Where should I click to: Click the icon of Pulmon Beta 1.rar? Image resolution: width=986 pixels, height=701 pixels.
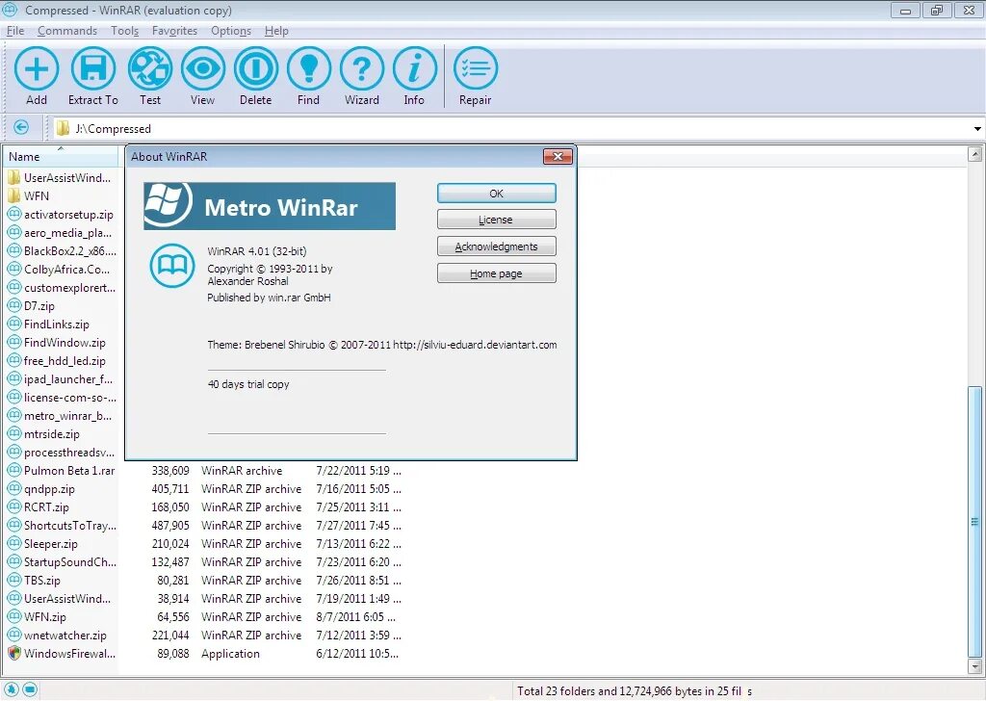(14, 470)
